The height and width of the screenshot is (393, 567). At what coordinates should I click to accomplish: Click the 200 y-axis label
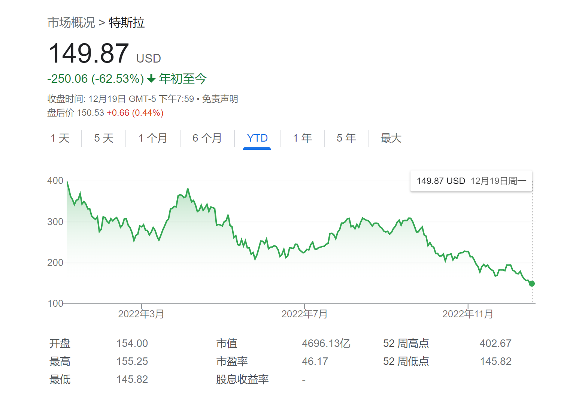point(55,263)
